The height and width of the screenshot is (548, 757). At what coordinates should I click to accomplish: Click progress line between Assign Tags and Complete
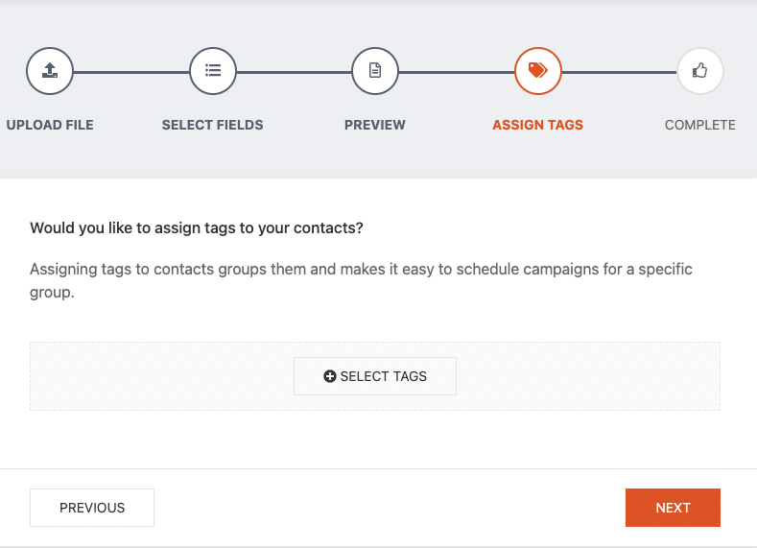tap(619, 72)
